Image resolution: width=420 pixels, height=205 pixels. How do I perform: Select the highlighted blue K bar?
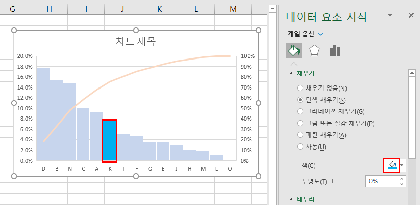tap(110, 141)
